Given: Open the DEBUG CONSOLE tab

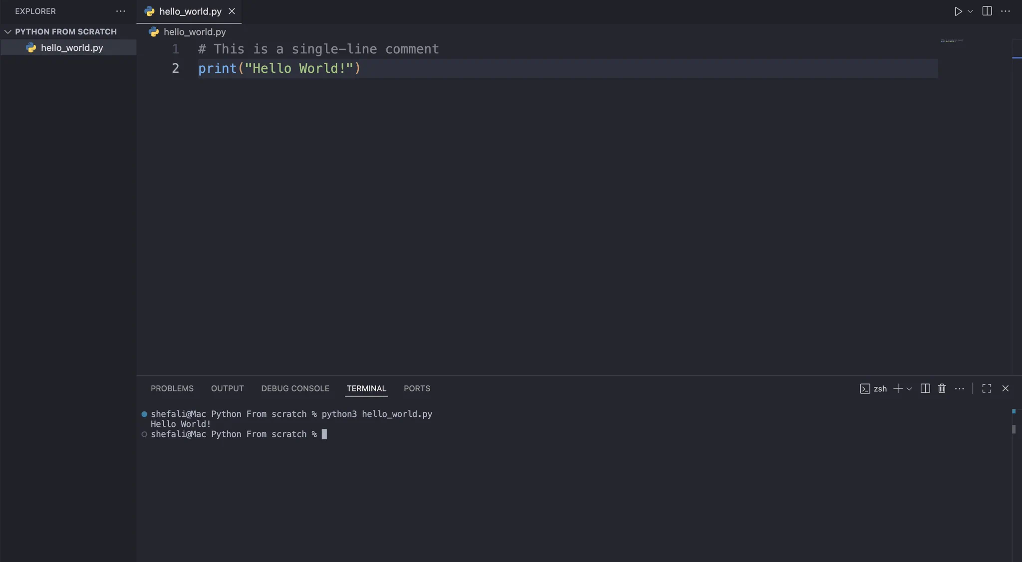Looking at the screenshot, I should [x=295, y=388].
